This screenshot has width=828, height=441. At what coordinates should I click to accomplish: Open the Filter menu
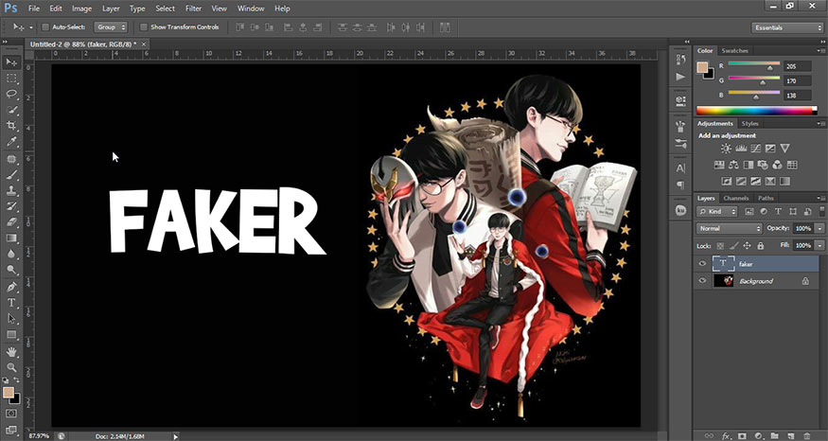click(193, 9)
